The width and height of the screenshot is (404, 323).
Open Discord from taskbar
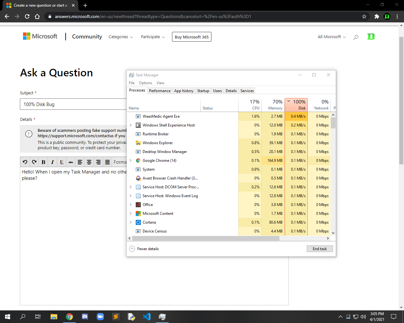coord(85,317)
